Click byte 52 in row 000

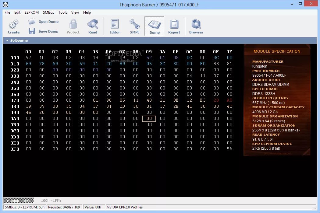[149, 58]
